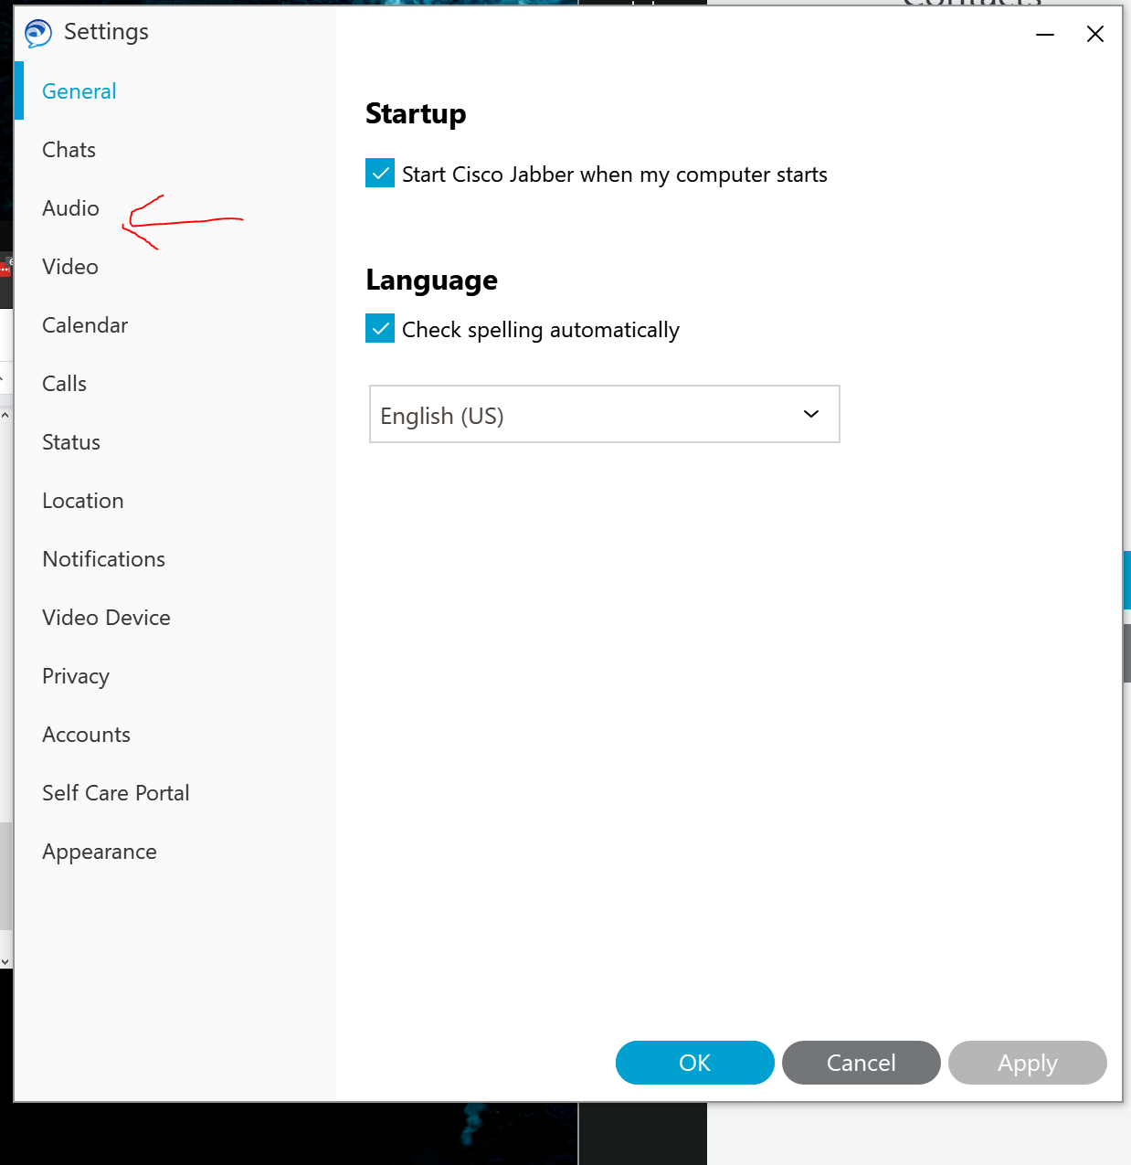Confirm settings with OK button
Image resolution: width=1131 pixels, height=1165 pixels.
coord(695,1063)
